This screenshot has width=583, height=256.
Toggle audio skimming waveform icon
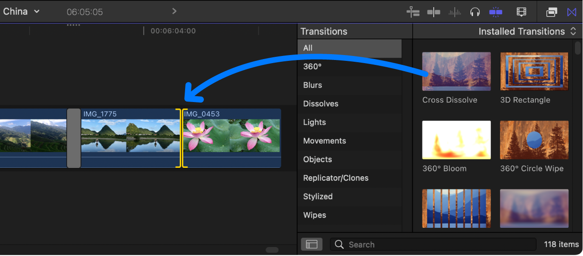point(455,12)
